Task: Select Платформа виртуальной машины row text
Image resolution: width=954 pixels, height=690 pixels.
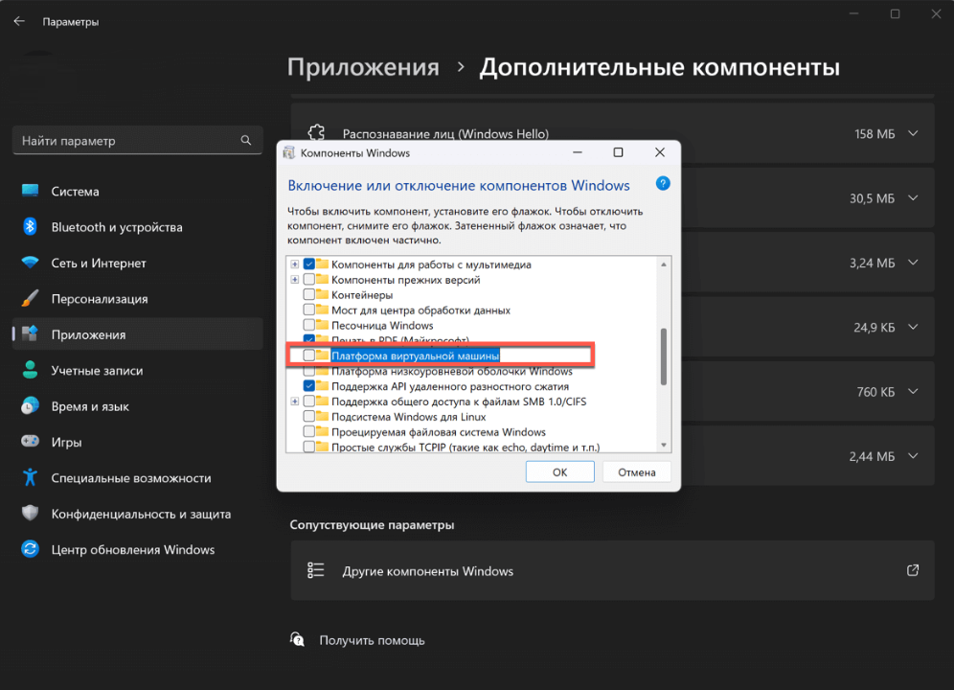Action: click(x=415, y=356)
